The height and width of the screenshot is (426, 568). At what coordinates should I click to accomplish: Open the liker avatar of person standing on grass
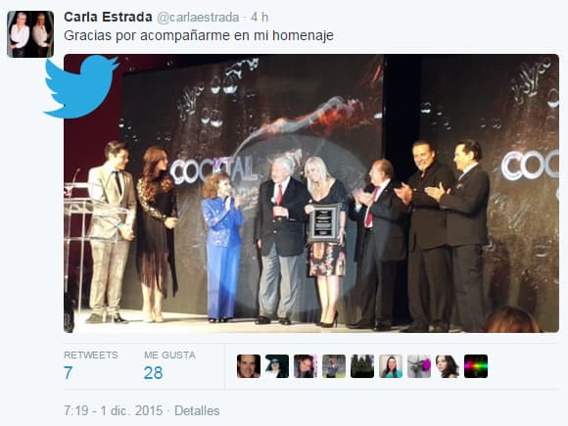(334, 366)
